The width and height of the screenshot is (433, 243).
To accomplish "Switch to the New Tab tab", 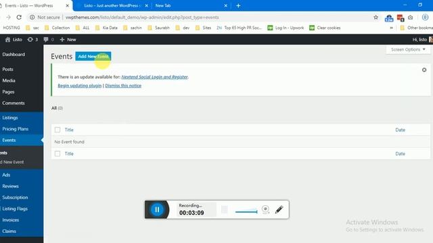I will [x=163, y=5].
